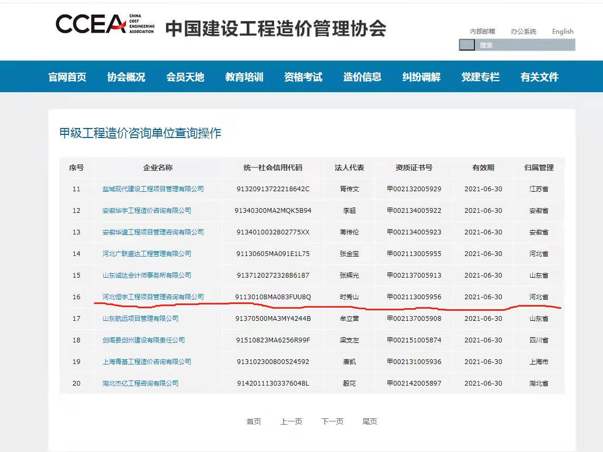Select credit code 91420111303376048L
The height and width of the screenshot is (452, 603).
point(273,383)
